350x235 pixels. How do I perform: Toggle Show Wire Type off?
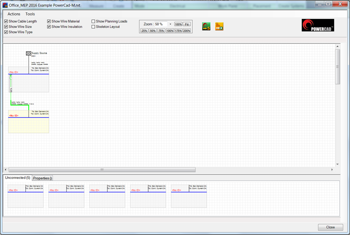click(x=6, y=32)
